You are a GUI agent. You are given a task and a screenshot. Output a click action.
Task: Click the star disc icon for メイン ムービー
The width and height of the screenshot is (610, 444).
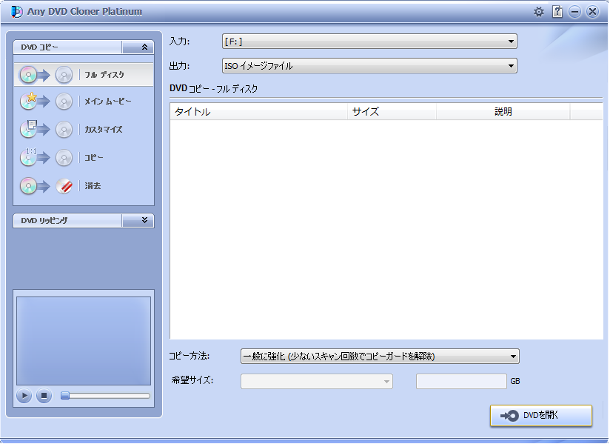click(28, 102)
